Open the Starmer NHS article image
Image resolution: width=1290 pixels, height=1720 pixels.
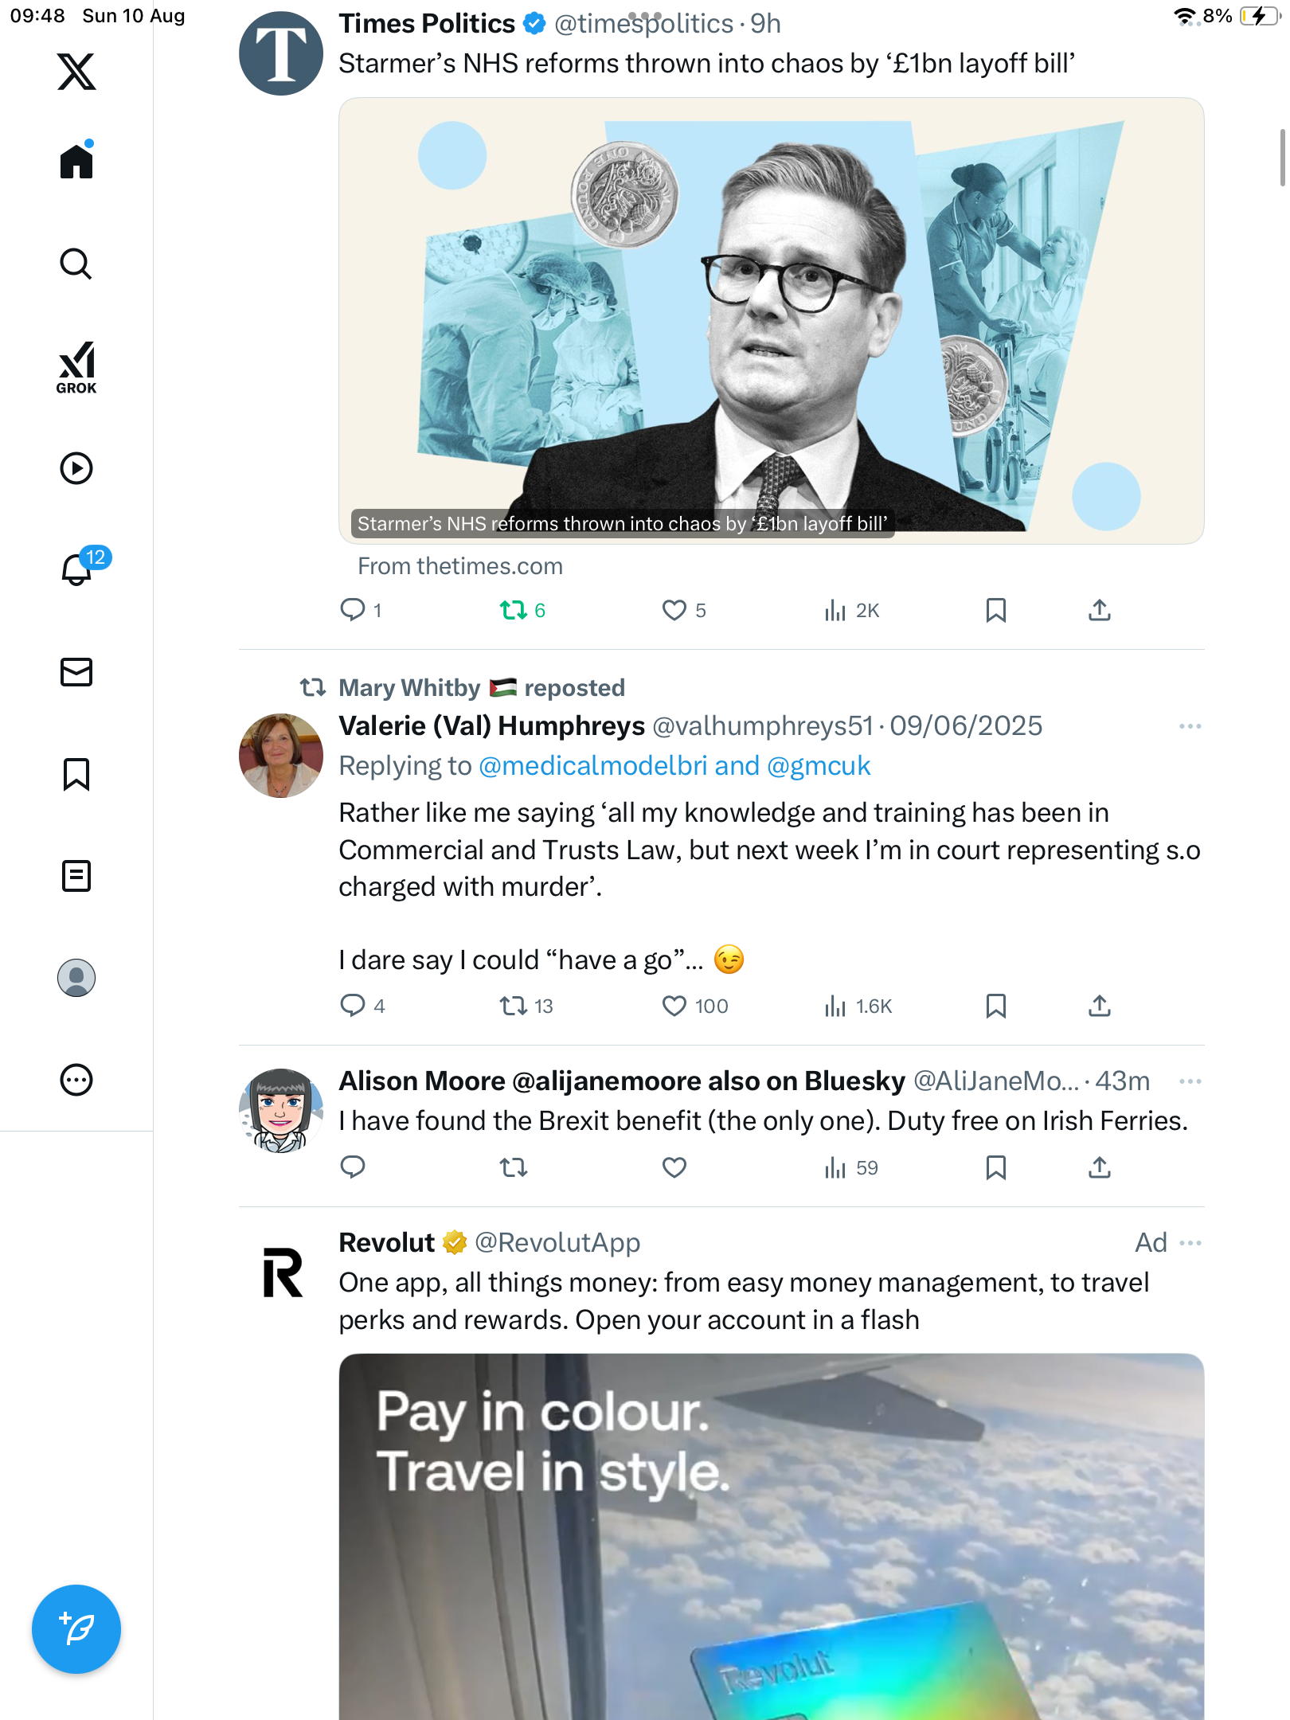[x=771, y=319]
